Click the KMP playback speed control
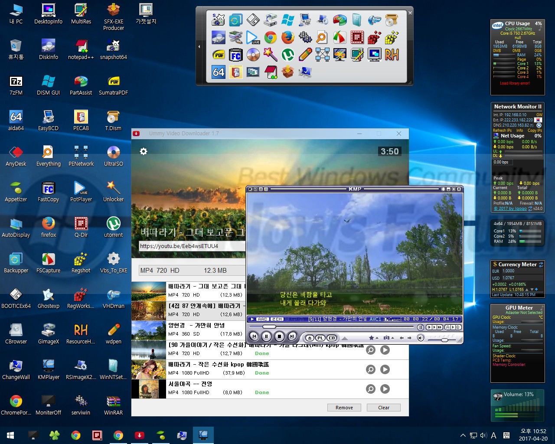 [x=434, y=327]
